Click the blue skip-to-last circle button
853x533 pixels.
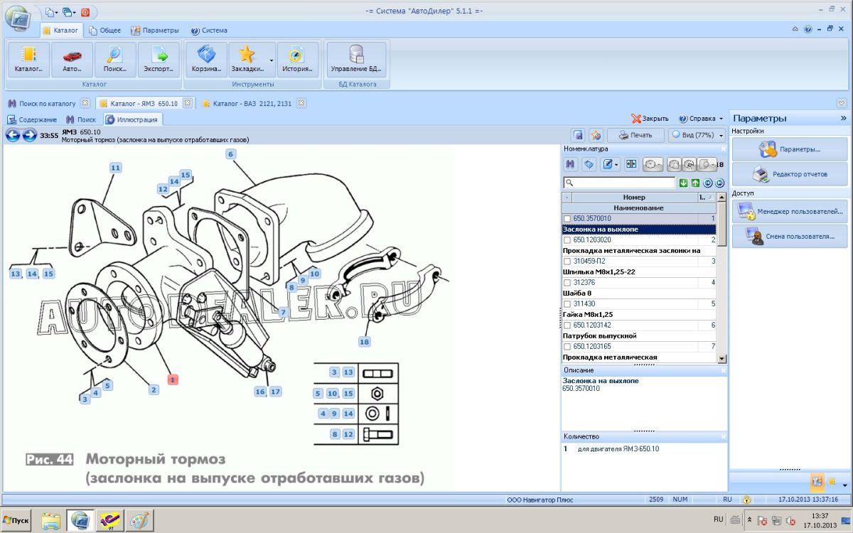719,183
